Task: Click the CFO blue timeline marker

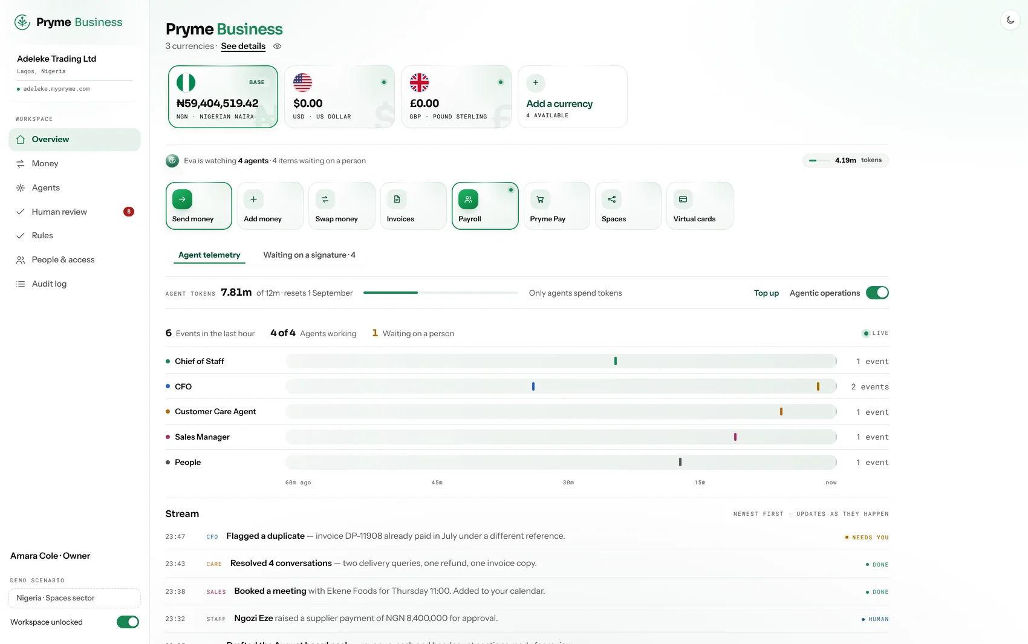Action: click(x=533, y=386)
